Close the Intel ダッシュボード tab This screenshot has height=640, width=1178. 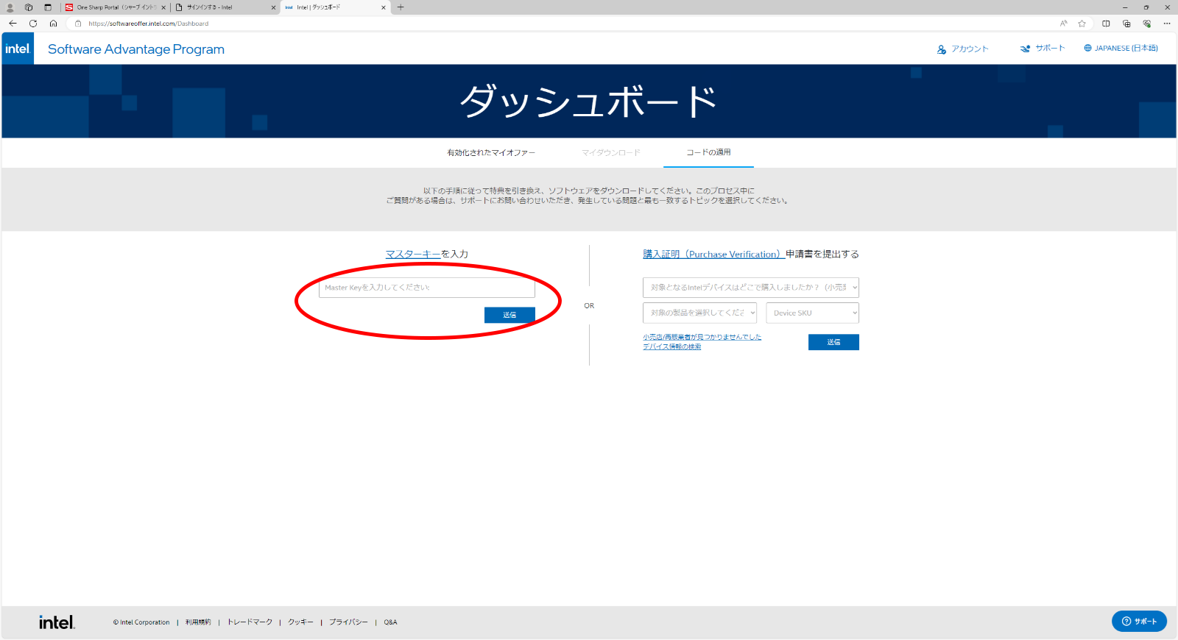tap(384, 7)
